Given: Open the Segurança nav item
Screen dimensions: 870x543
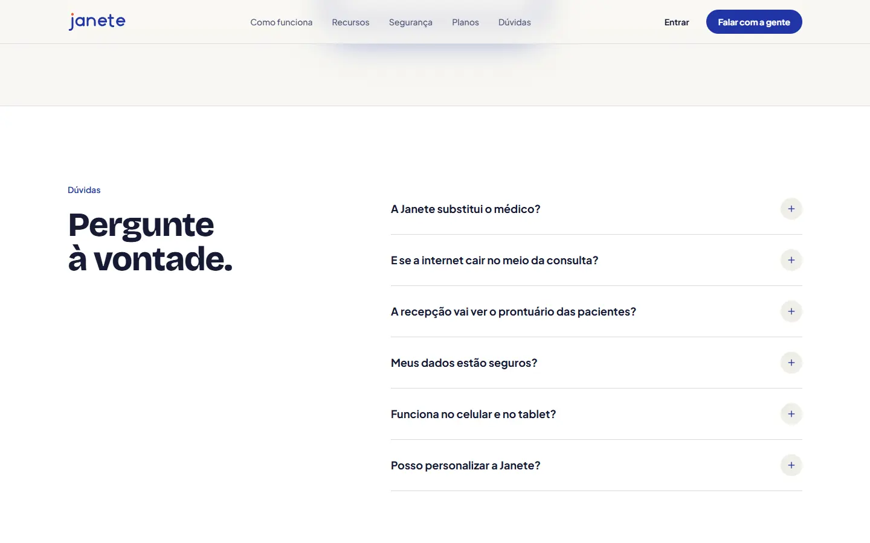Looking at the screenshot, I should [411, 22].
